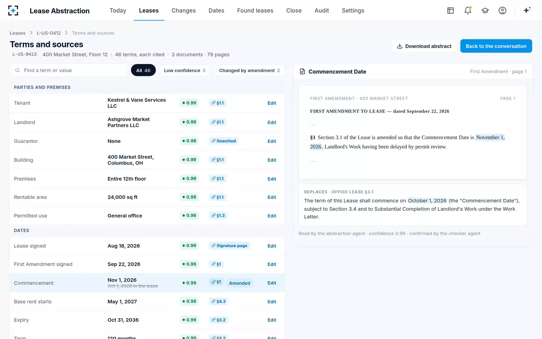Viewport: 542px width, 339px height.
Task: Select the All 46 filter chip
Action: click(x=143, y=71)
